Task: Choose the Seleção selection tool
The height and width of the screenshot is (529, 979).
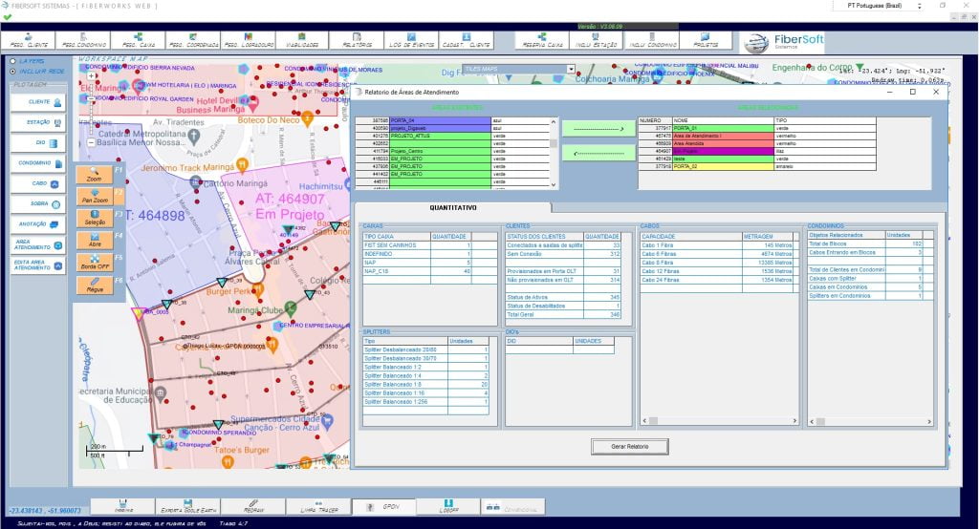Action: [x=94, y=218]
